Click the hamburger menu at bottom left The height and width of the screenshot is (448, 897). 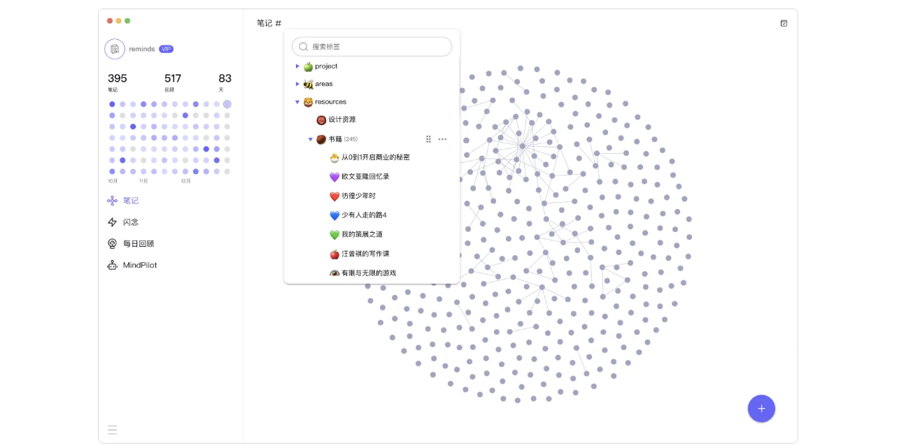point(113,430)
